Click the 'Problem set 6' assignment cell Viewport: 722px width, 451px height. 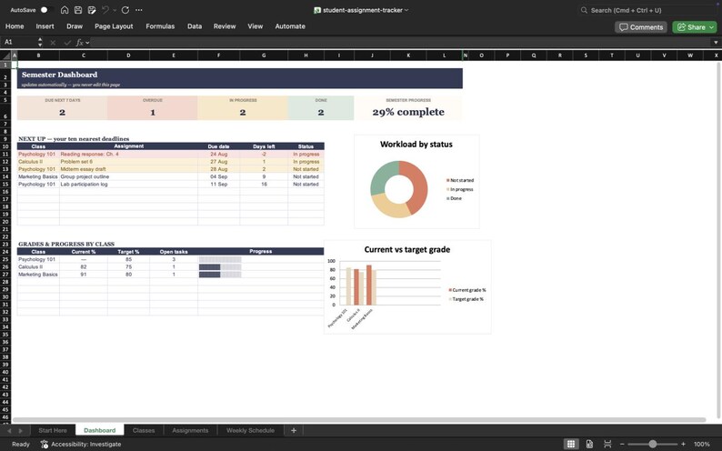(128, 162)
